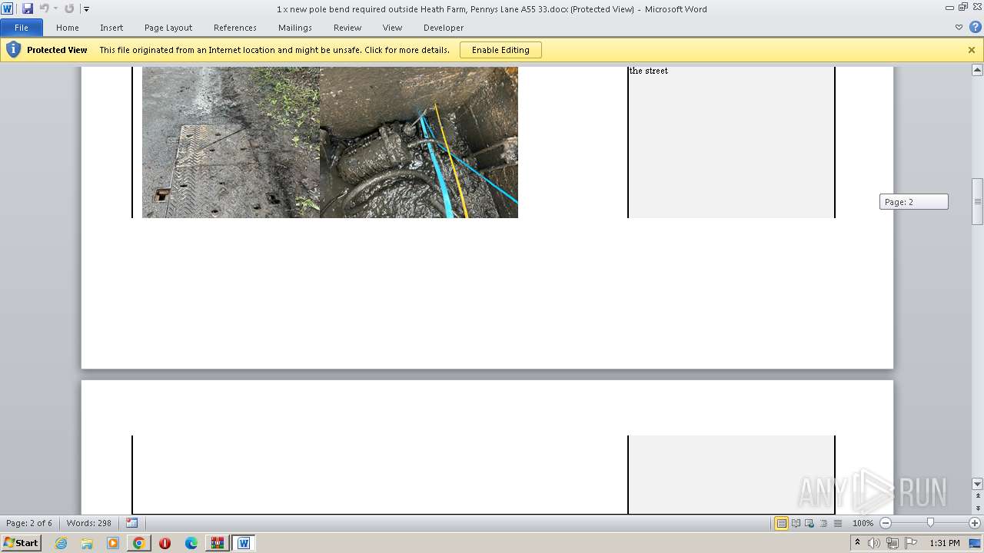Screen dimensions: 984x553
Task: Click the zoom slider handle
Action: tap(930, 523)
